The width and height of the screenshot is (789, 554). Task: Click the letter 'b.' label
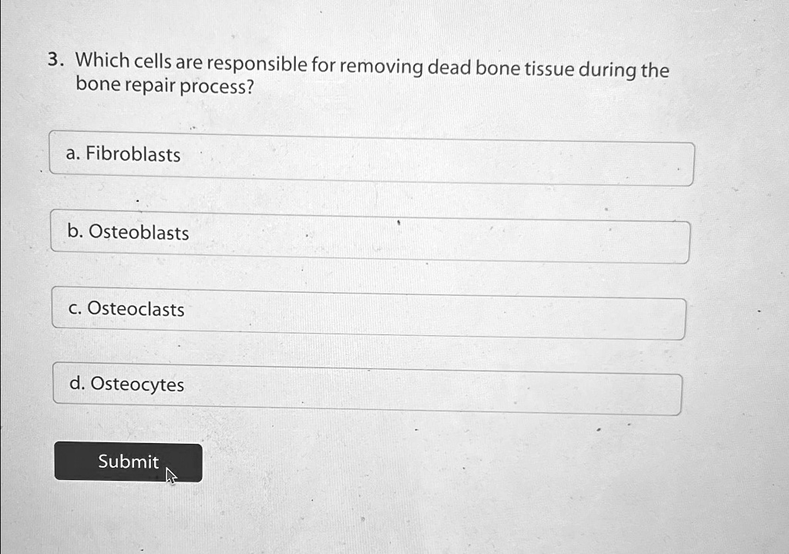pyautogui.click(x=75, y=231)
